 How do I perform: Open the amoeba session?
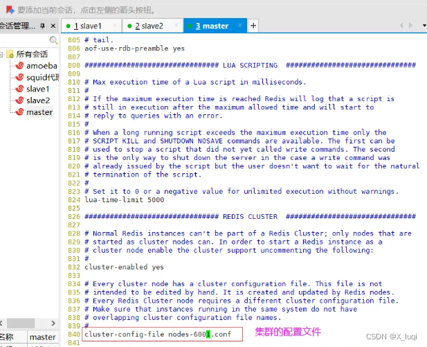[42, 66]
